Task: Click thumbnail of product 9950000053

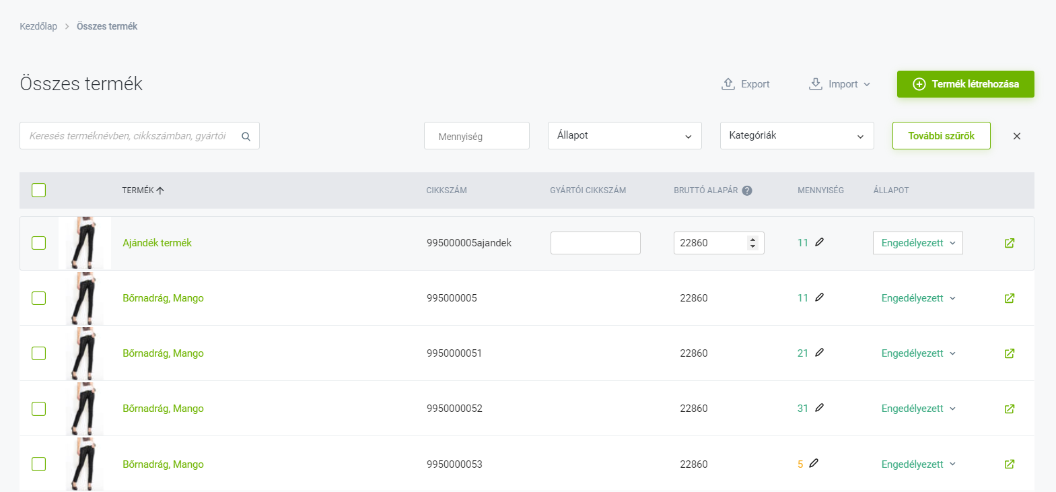Action: (85, 464)
